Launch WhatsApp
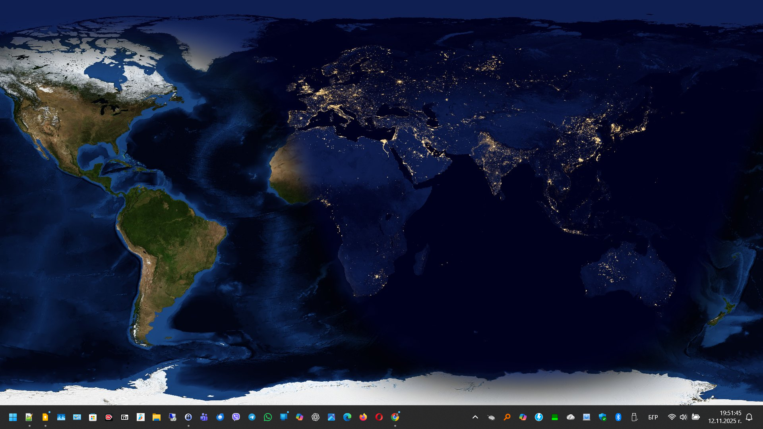Viewport: 763px width, 429px height. (268, 417)
